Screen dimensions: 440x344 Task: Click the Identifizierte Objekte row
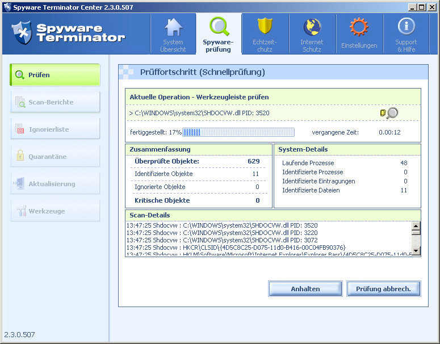197,174
